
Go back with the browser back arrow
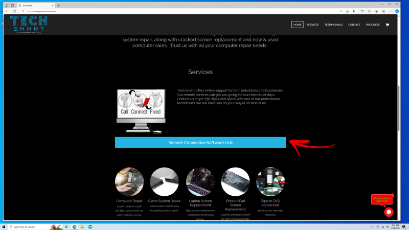pos(7,11)
